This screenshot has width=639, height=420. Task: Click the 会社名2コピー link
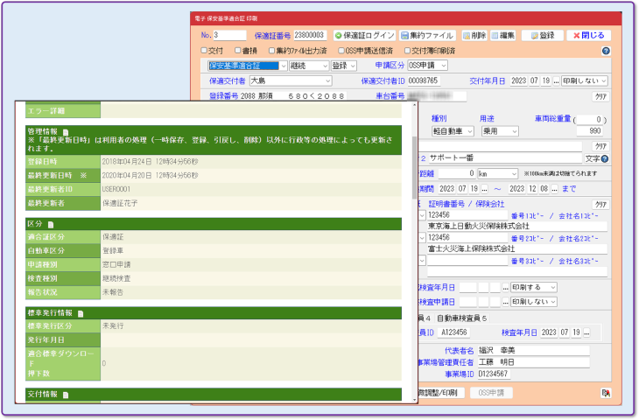[579, 238]
